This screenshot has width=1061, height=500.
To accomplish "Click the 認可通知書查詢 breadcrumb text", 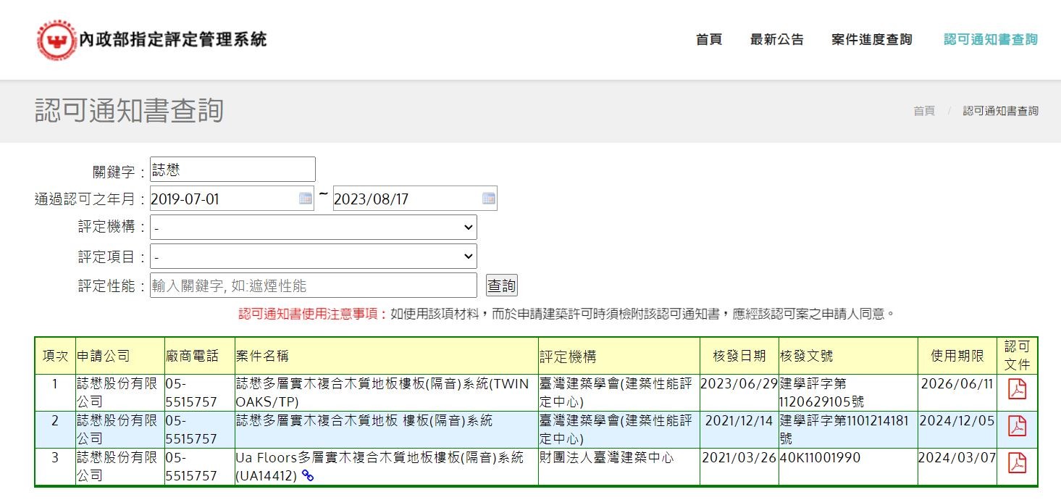I will click(x=1000, y=111).
